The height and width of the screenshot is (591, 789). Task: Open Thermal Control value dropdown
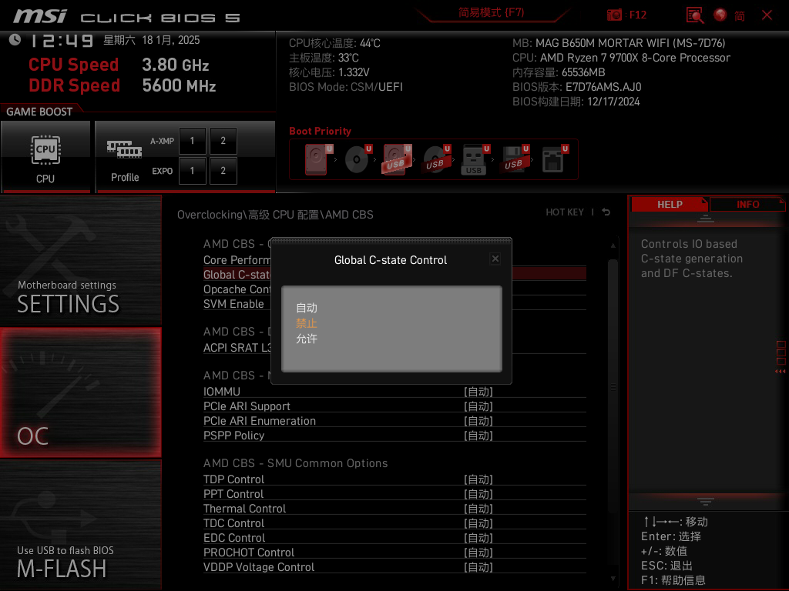478,509
